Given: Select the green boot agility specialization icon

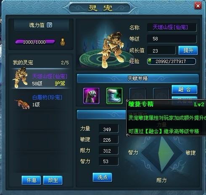Looking at the screenshot, I should click(x=114, y=96).
